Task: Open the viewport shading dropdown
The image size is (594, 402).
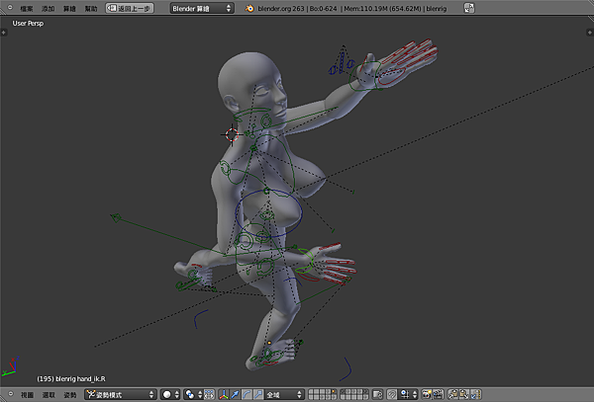Action: 170,394
